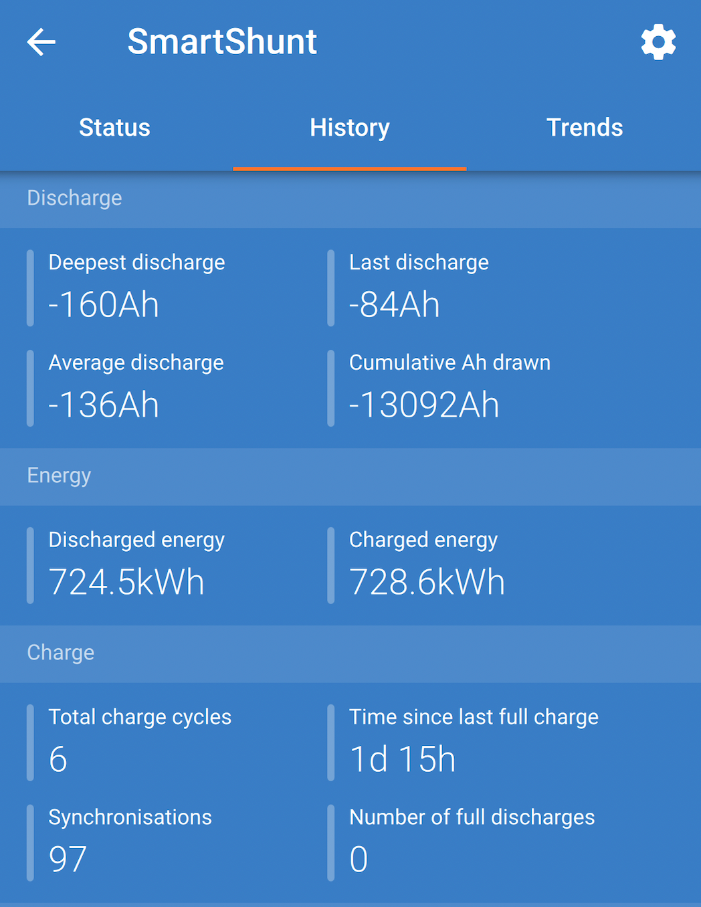This screenshot has width=701, height=907.
Task: Select the Charged energy label
Action: tap(423, 540)
